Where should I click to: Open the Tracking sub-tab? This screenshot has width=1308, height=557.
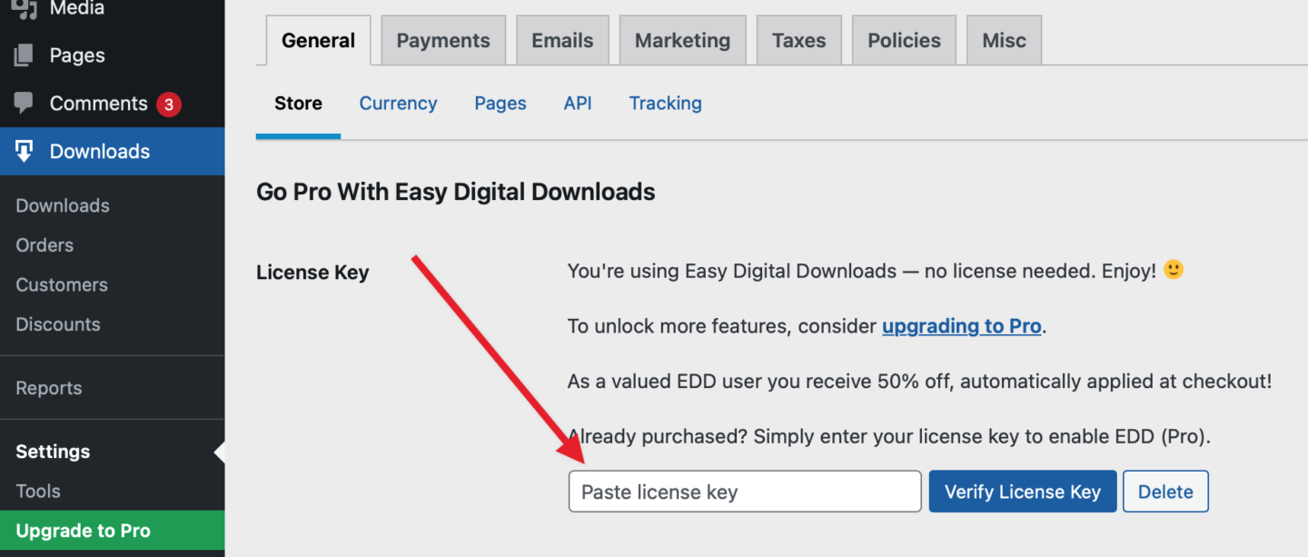point(665,103)
